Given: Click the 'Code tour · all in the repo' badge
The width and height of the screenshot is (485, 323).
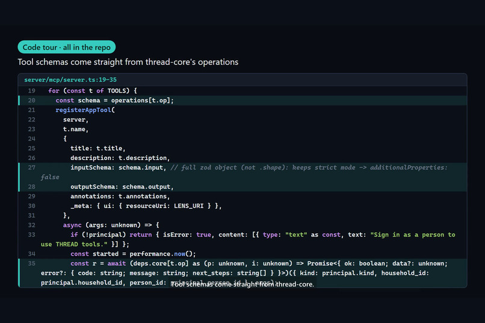Looking at the screenshot, I should coord(67,47).
